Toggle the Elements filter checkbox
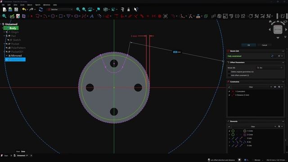Screen dimensions: 288x162 (229, 126)
